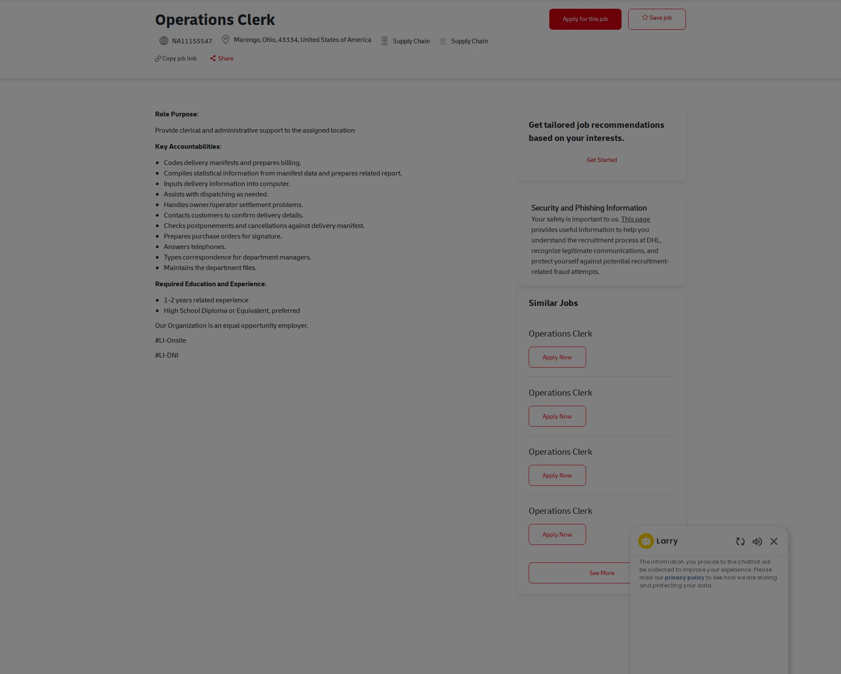Click 'Codes delivery manifests and prepares billing' bullet
The image size is (841, 674).
(x=232, y=163)
